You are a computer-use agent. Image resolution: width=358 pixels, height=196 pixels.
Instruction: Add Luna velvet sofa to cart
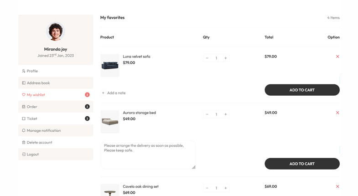(302, 90)
